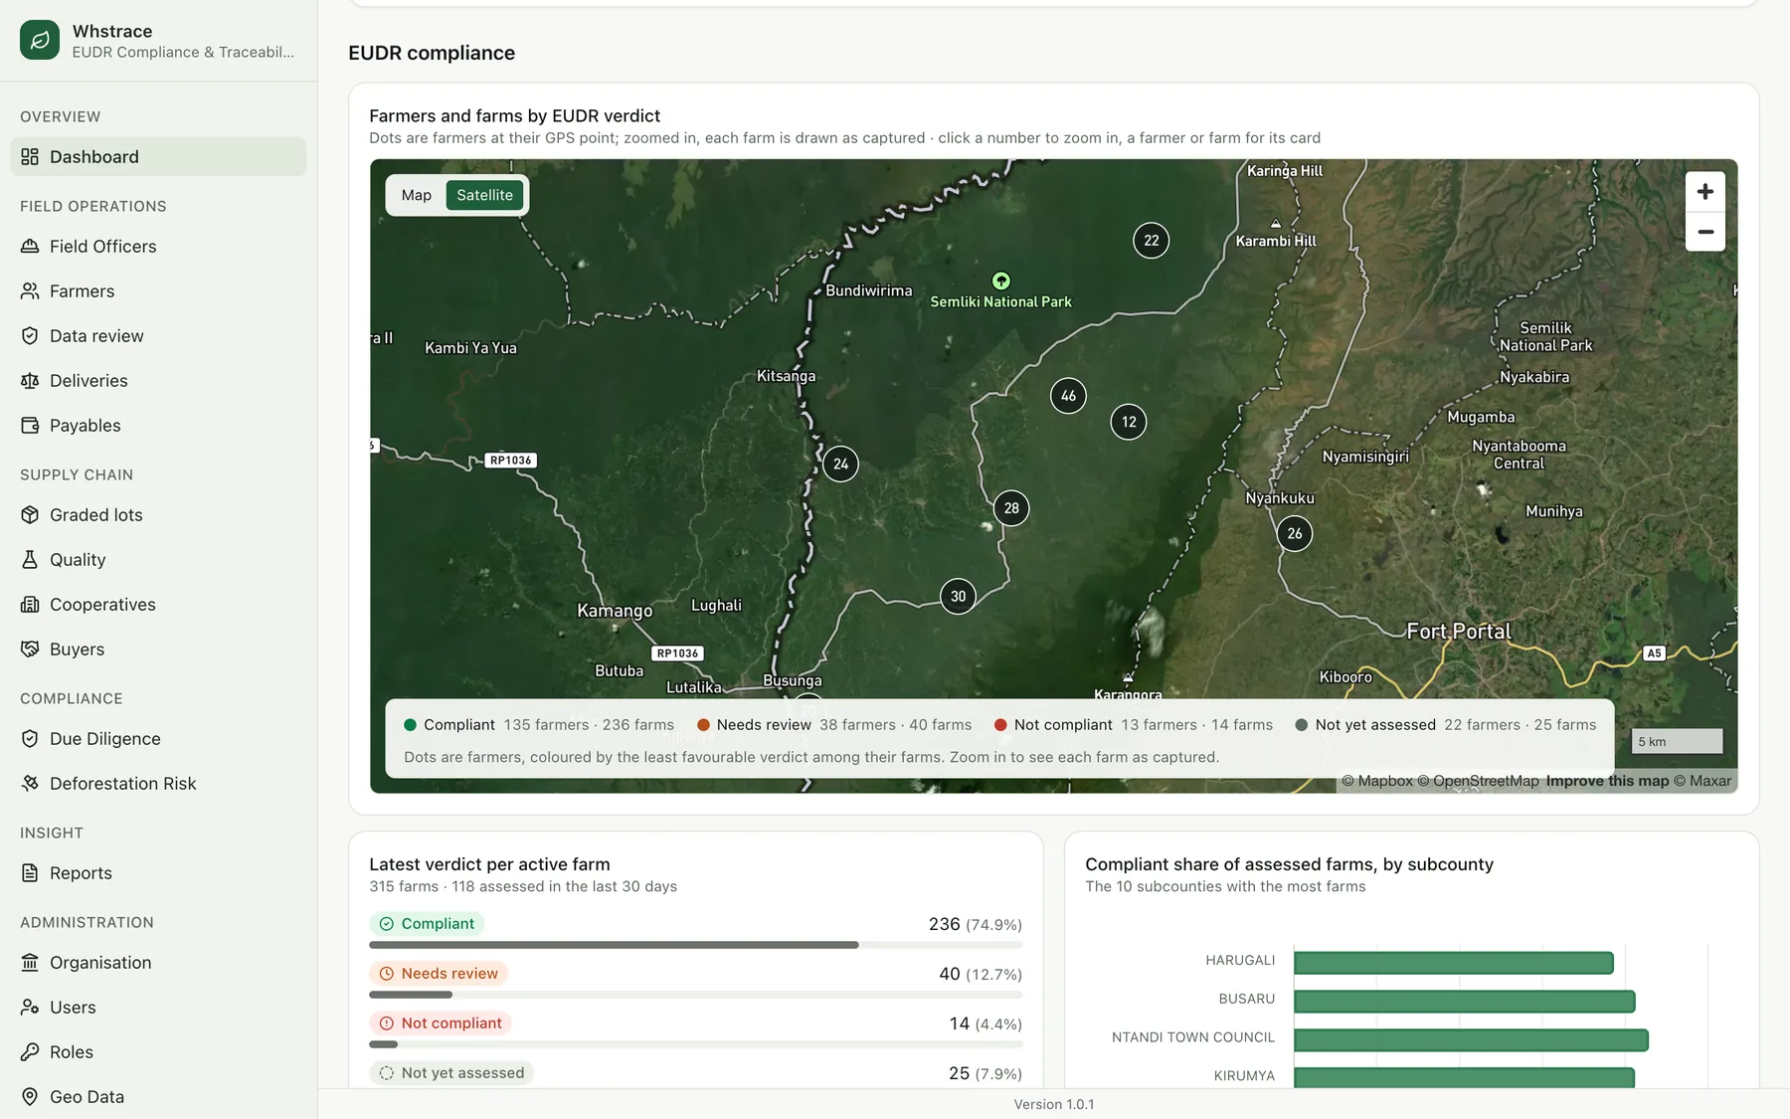Click the Deforestation Risk satellite icon

pyautogui.click(x=30, y=784)
